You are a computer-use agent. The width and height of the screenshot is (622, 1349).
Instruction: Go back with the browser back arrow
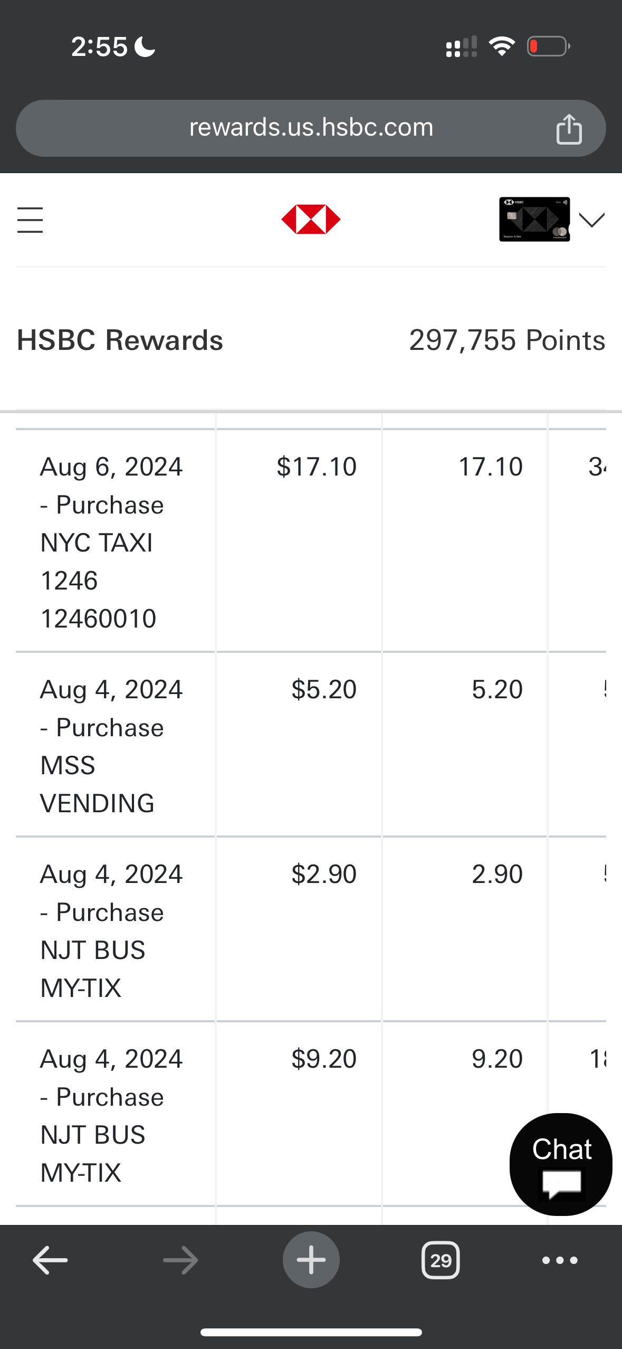(50, 1260)
